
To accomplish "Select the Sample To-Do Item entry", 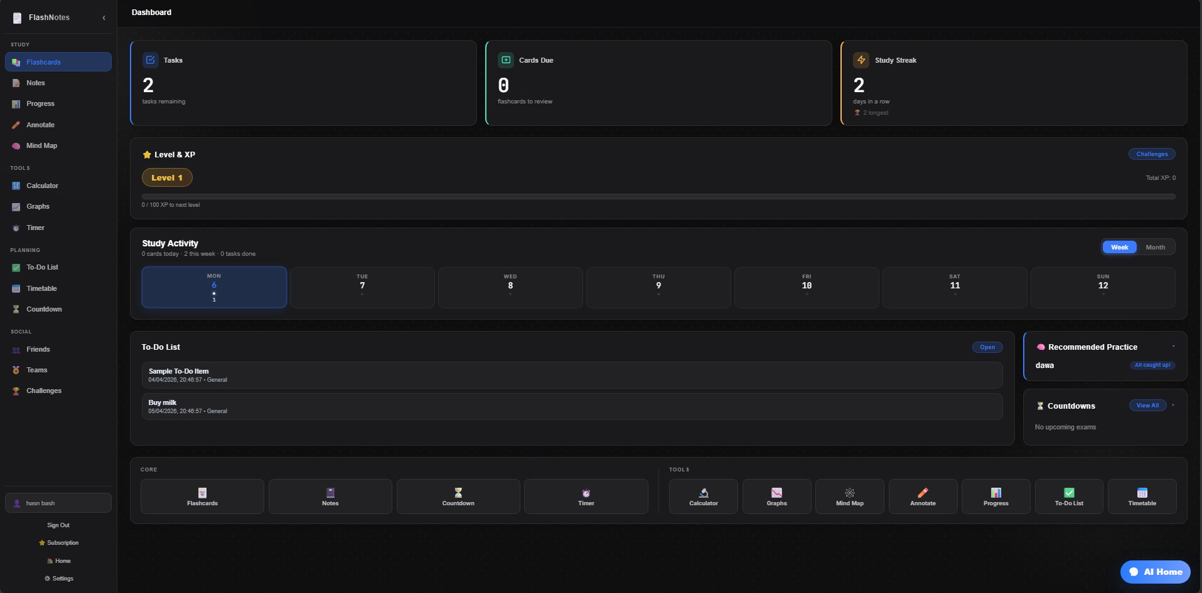I will 571,375.
